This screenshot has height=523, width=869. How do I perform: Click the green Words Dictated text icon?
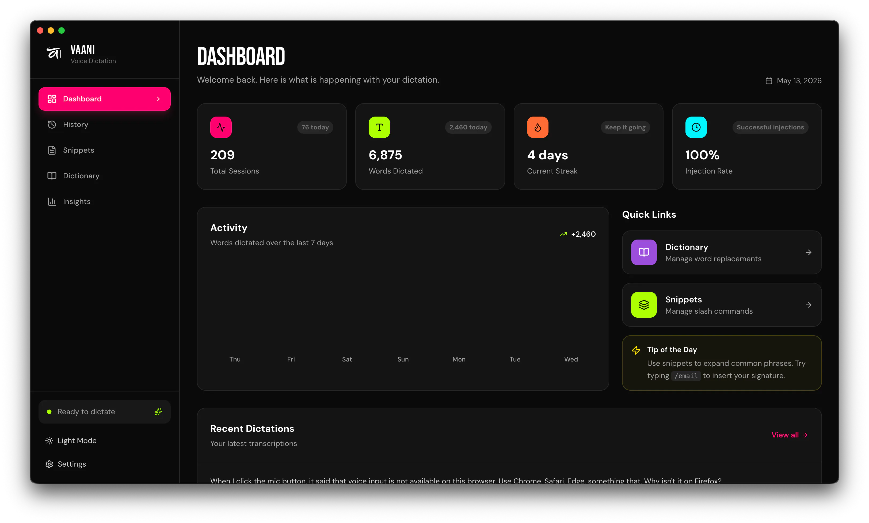point(379,127)
